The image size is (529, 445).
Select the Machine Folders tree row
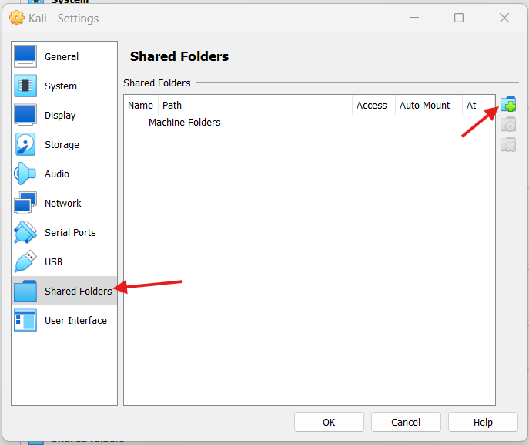coord(309,123)
